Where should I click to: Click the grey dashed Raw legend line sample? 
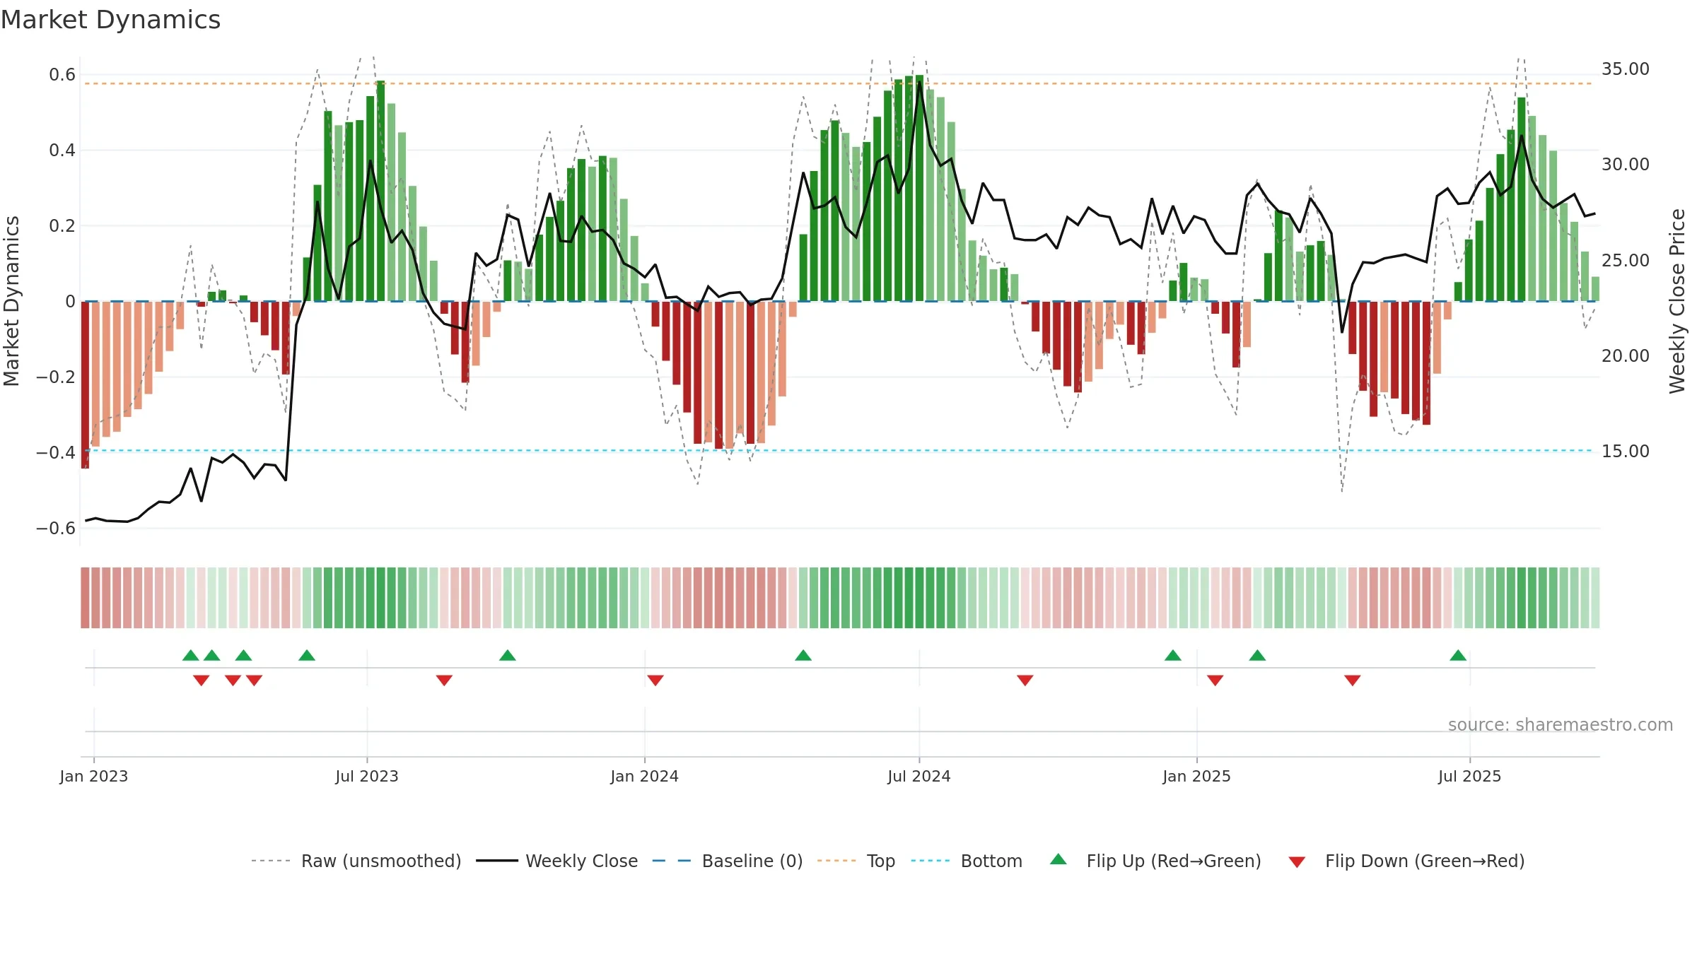[x=271, y=861]
